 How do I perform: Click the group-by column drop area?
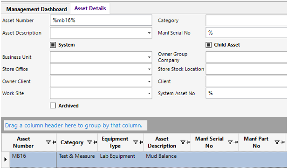point(75,126)
